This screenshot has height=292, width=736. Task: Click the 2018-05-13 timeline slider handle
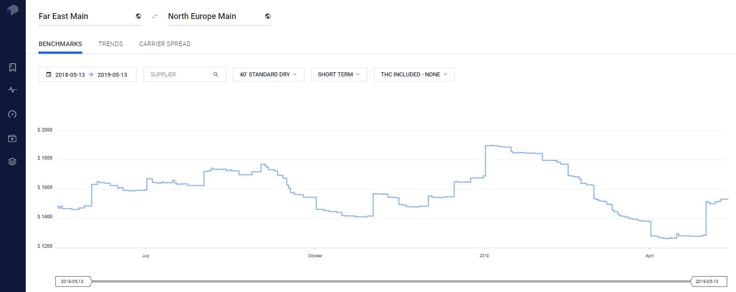click(73, 282)
